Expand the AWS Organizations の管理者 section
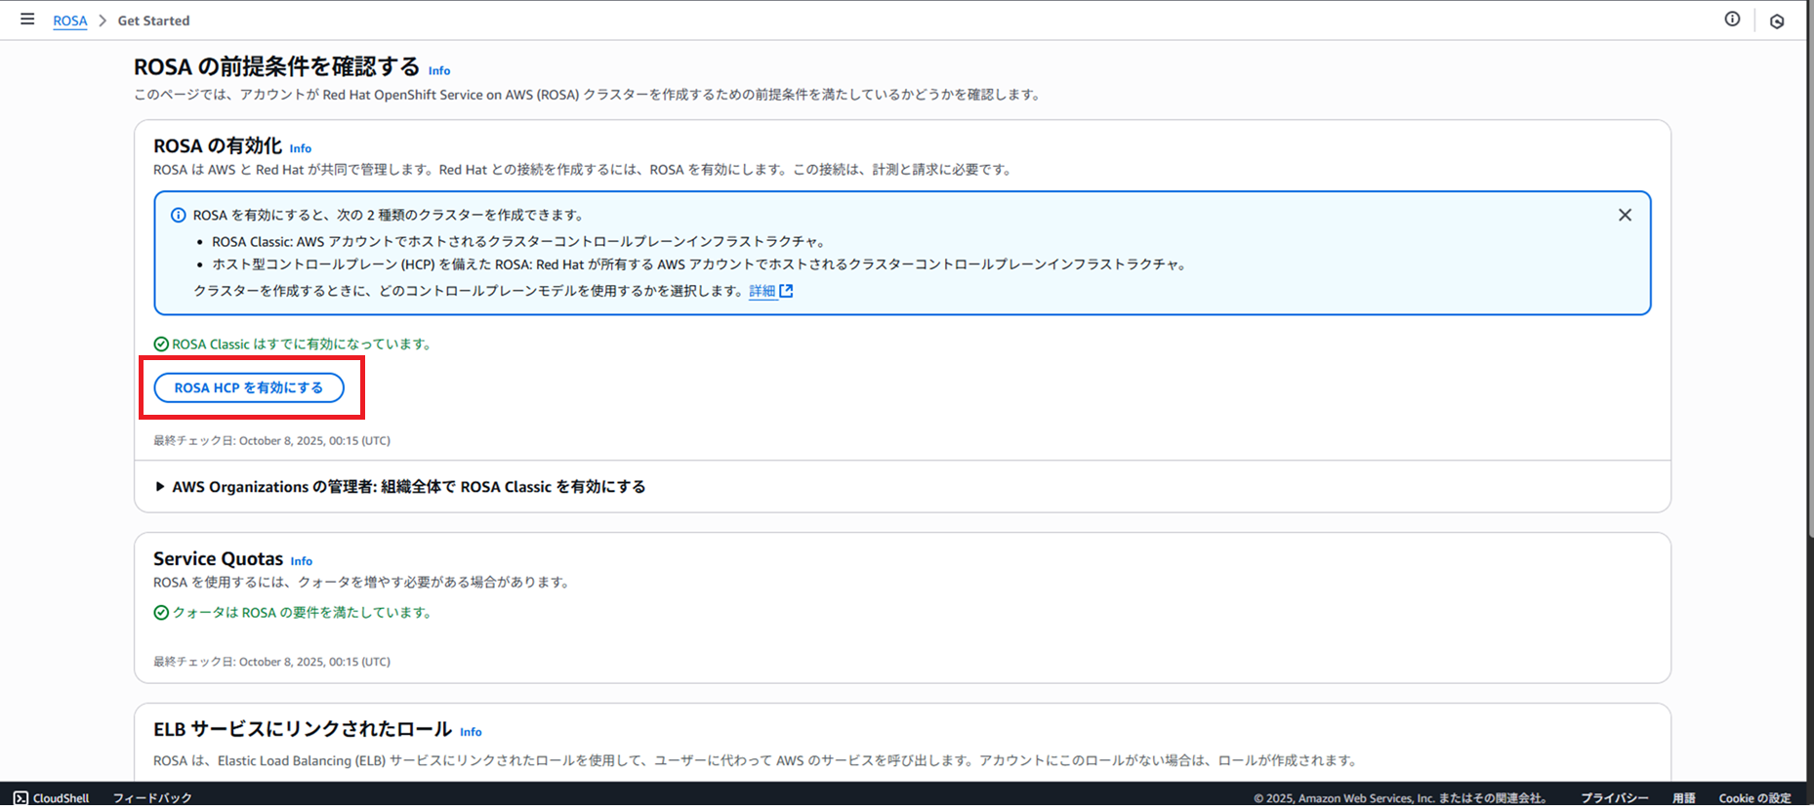Viewport: 1814px width, 811px height. (160, 486)
